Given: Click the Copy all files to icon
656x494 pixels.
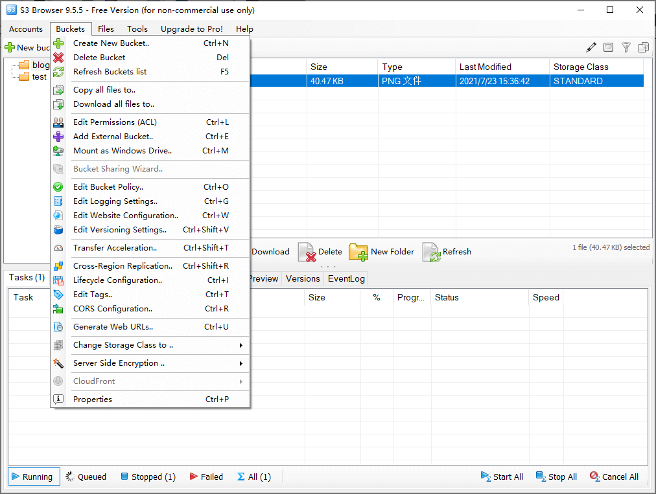Looking at the screenshot, I should point(58,90).
